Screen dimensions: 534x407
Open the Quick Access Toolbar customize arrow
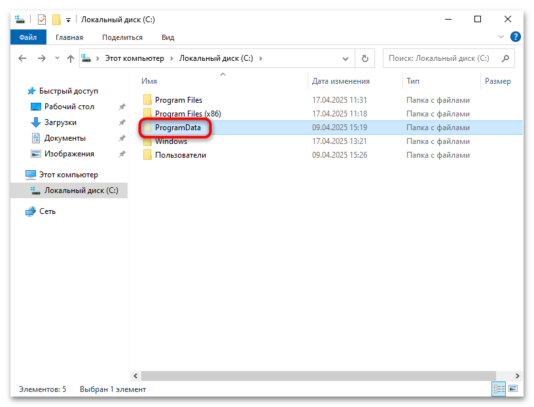click(x=68, y=20)
